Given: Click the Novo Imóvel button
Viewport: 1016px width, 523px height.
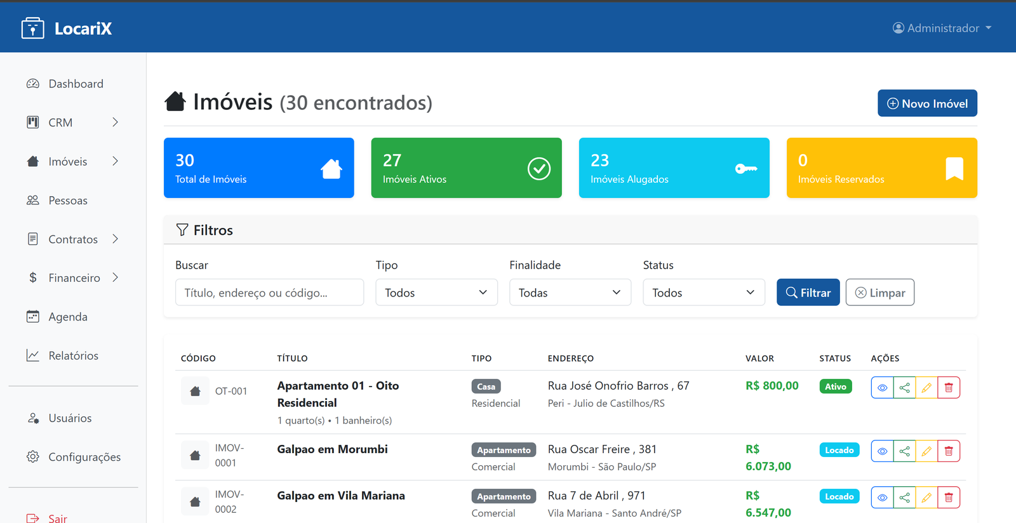Looking at the screenshot, I should tap(927, 103).
